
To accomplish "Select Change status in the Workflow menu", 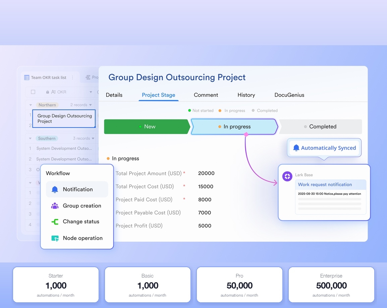I will pos(77,222).
